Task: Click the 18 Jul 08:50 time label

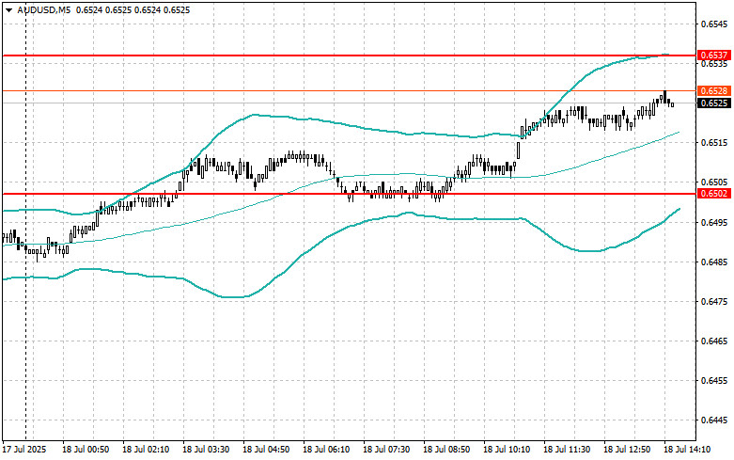Action: pyautogui.click(x=446, y=450)
